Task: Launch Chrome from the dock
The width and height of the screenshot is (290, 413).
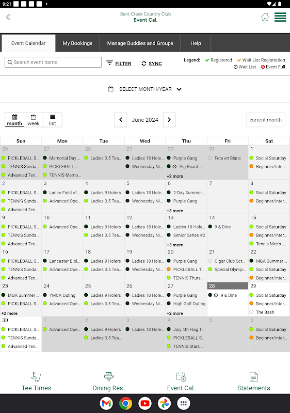Action: pos(125,403)
